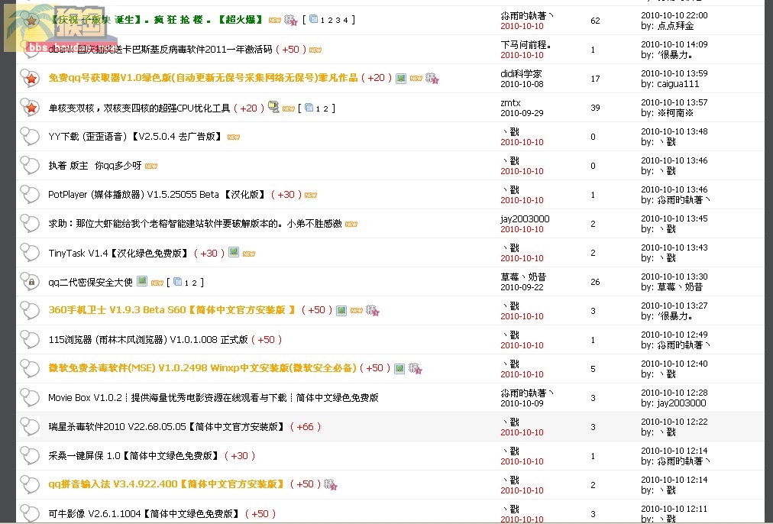Go to page 3 of 疯狂抢楼 thread
Screen dimensions: 773x524
click(338, 20)
